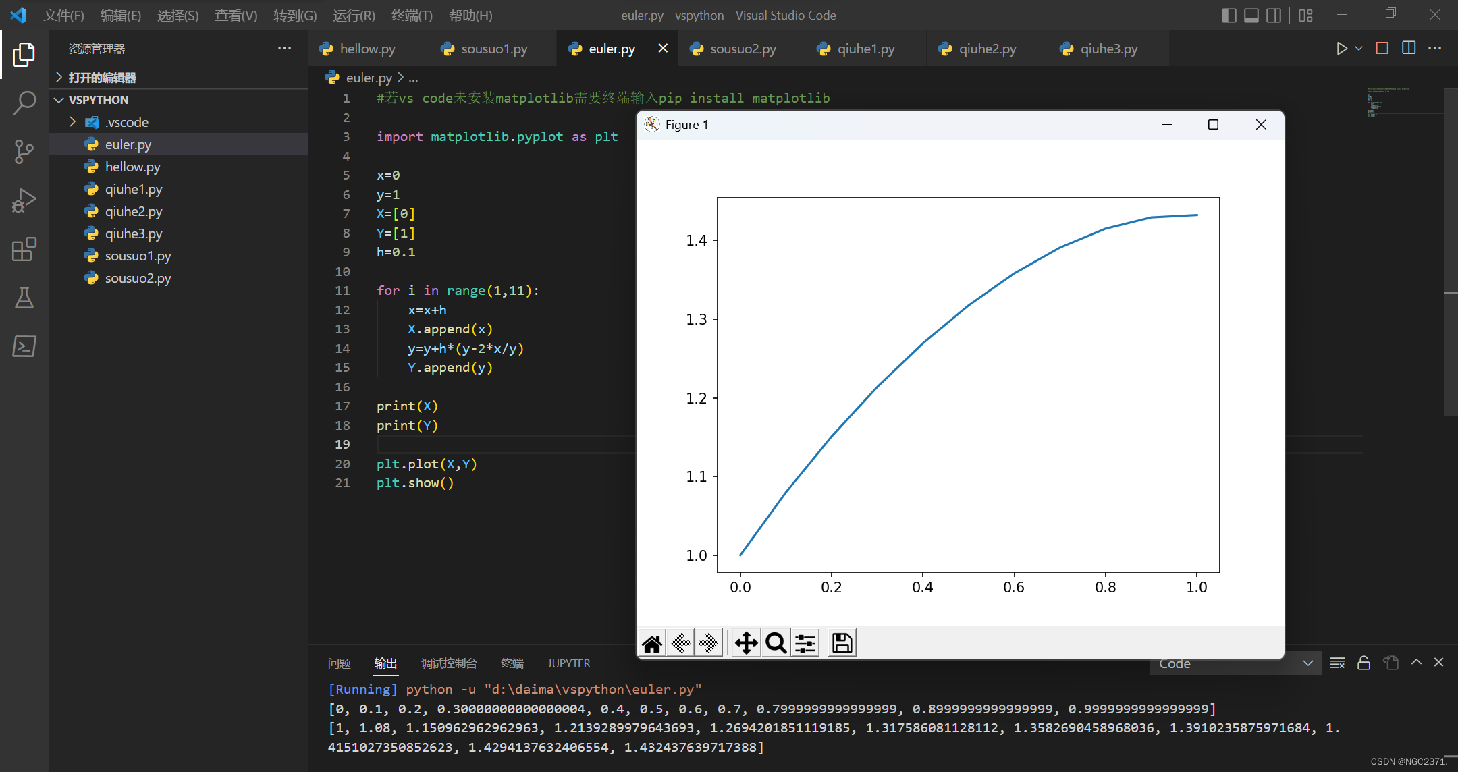Click the matplotlib Pan tool
The width and height of the screenshot is (1458, 772).
[746, 643]
